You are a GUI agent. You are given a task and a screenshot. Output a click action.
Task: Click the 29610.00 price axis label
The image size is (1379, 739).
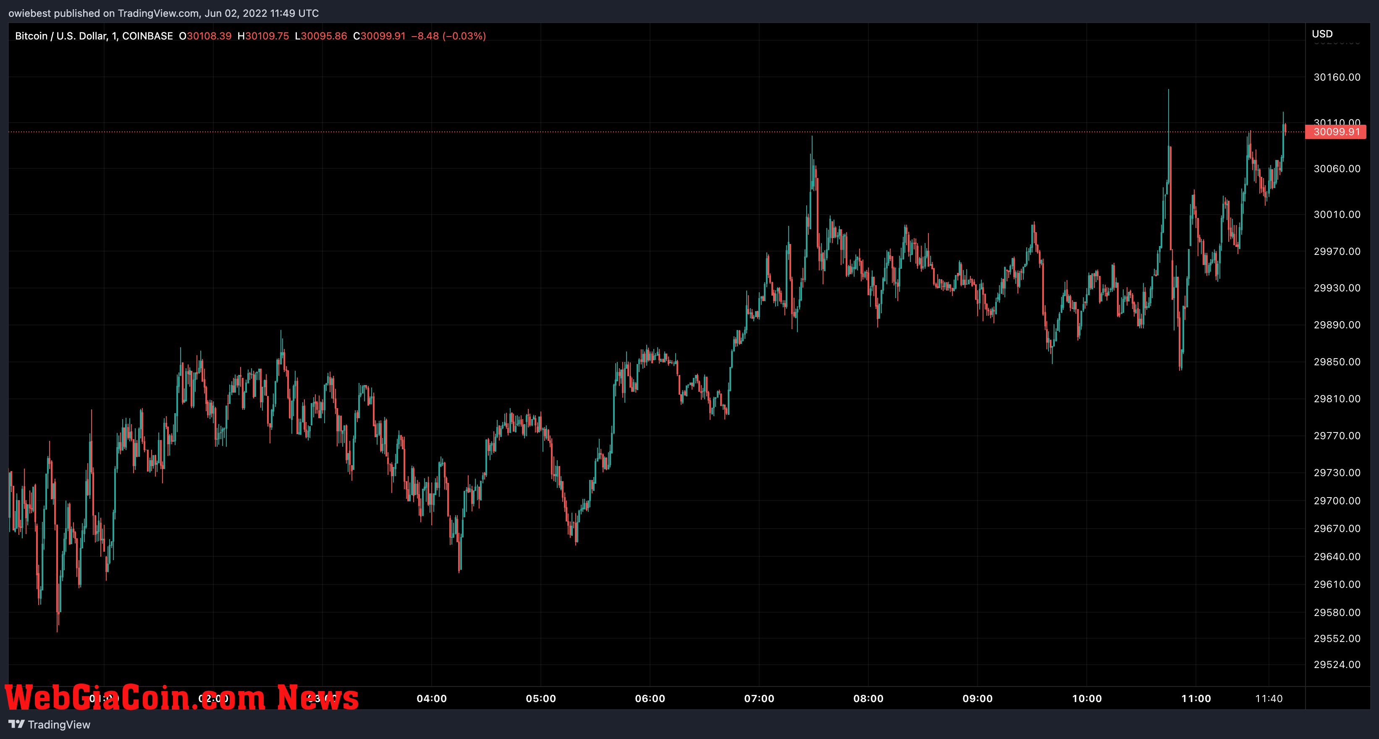tap(1337, 584)
